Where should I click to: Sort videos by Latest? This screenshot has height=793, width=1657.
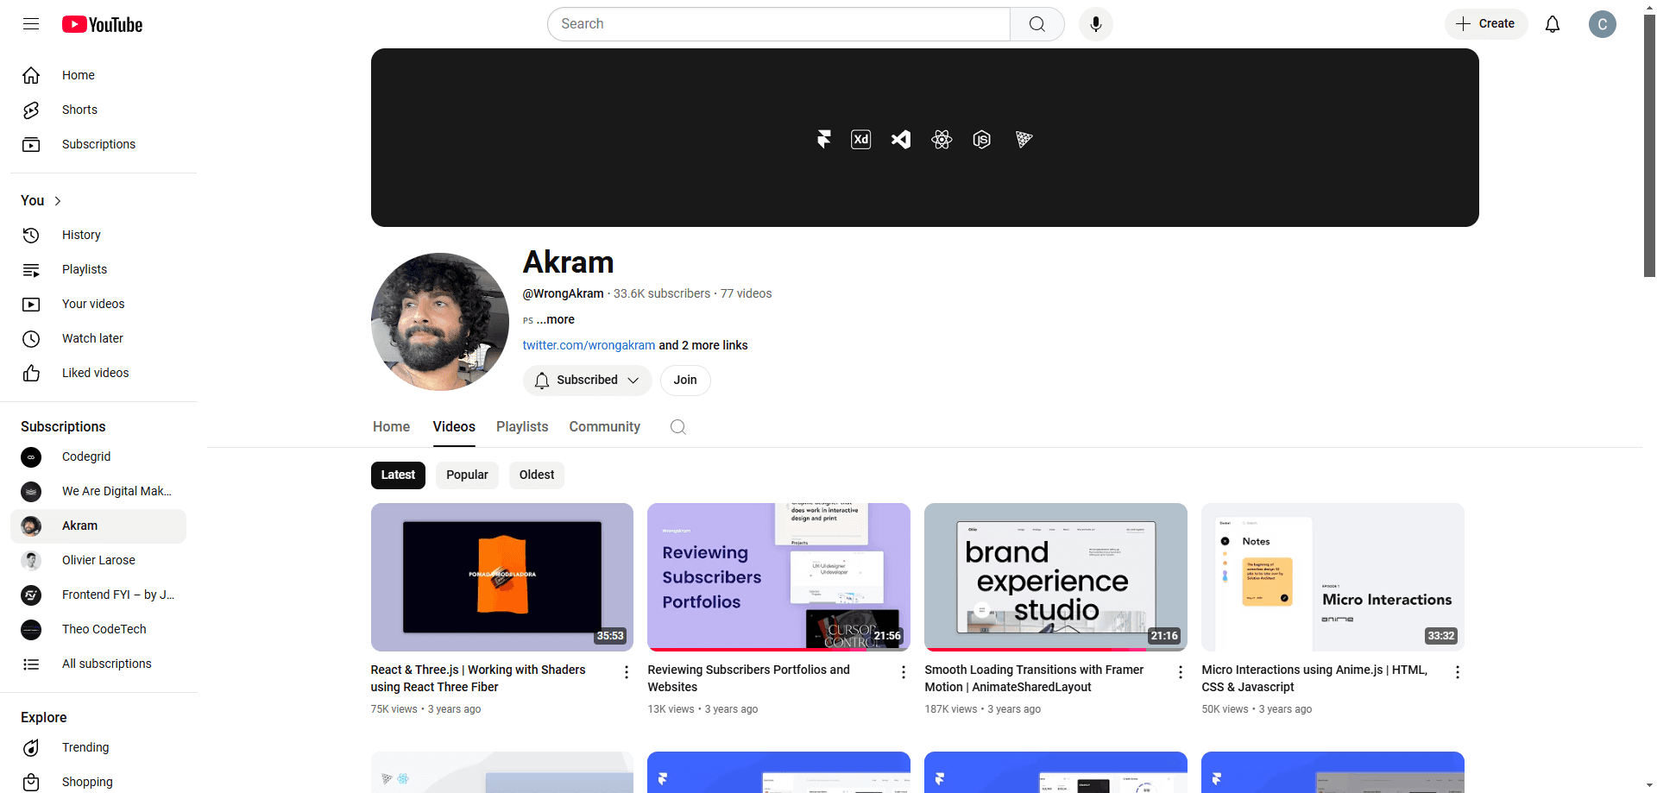(398, 475)
